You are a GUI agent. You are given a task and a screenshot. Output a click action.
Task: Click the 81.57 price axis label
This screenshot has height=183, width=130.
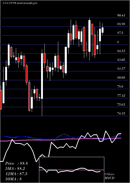(x=121, y=68)
